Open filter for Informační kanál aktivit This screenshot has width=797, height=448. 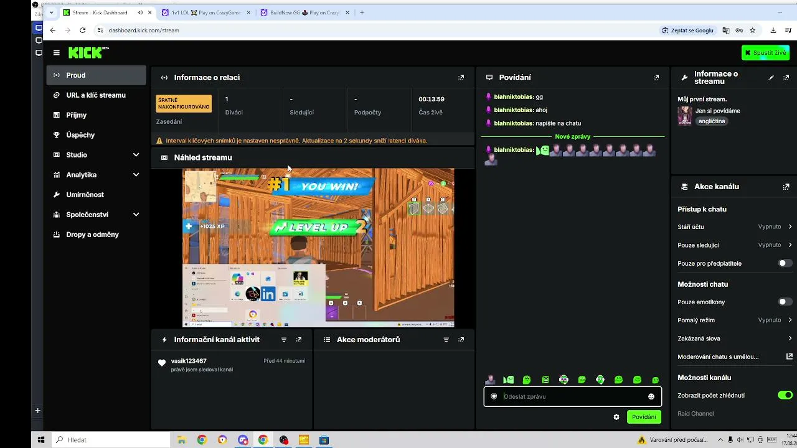[284, 340]
